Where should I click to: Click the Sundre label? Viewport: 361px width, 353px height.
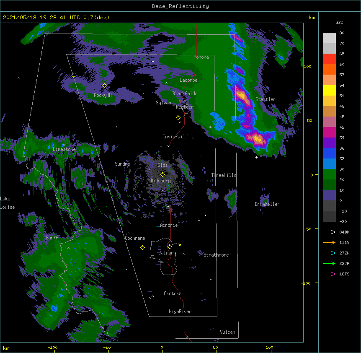pos(122,164)
